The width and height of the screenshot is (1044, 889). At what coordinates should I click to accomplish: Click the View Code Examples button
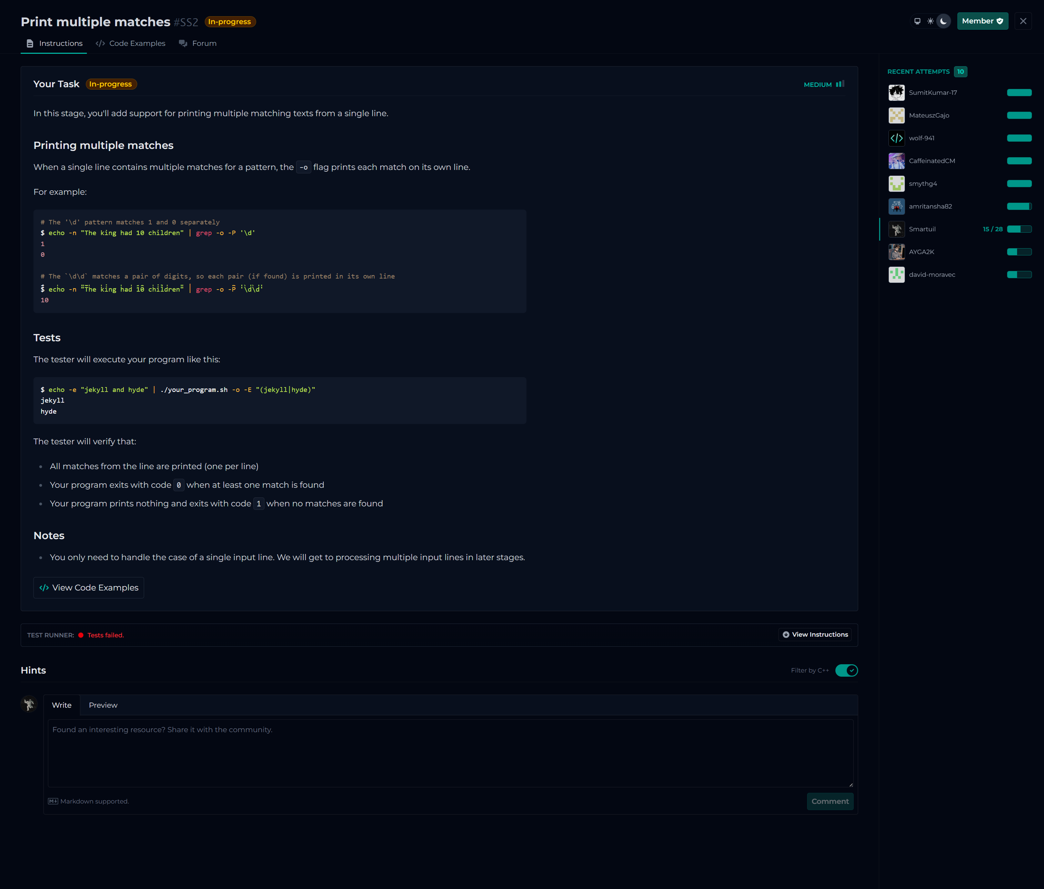89,588
